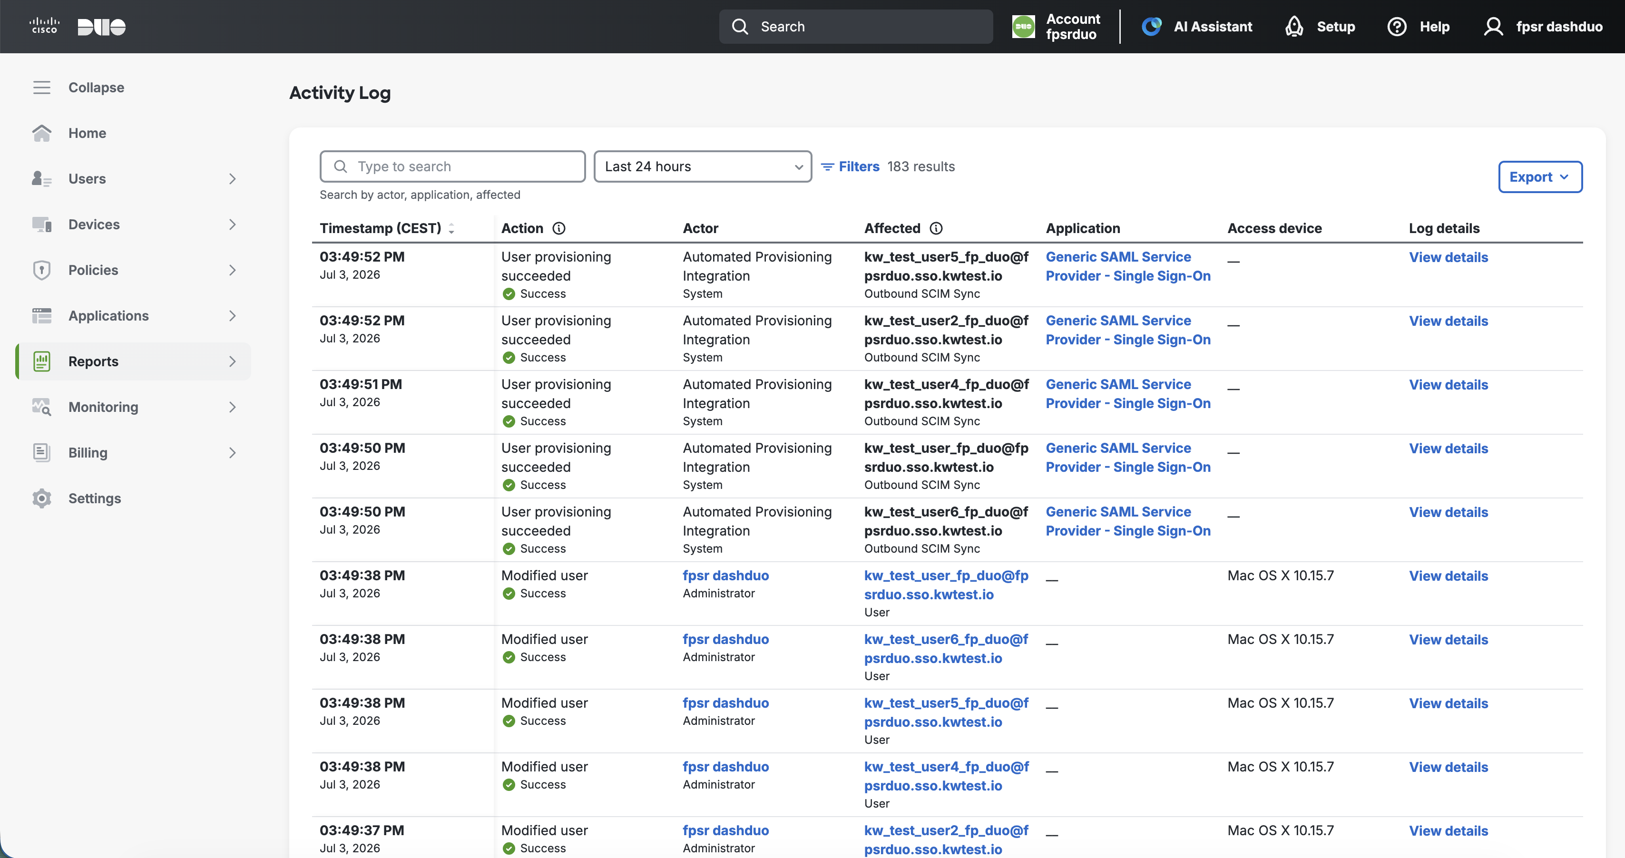Click the Timestamp (CEST) column header

381,228
